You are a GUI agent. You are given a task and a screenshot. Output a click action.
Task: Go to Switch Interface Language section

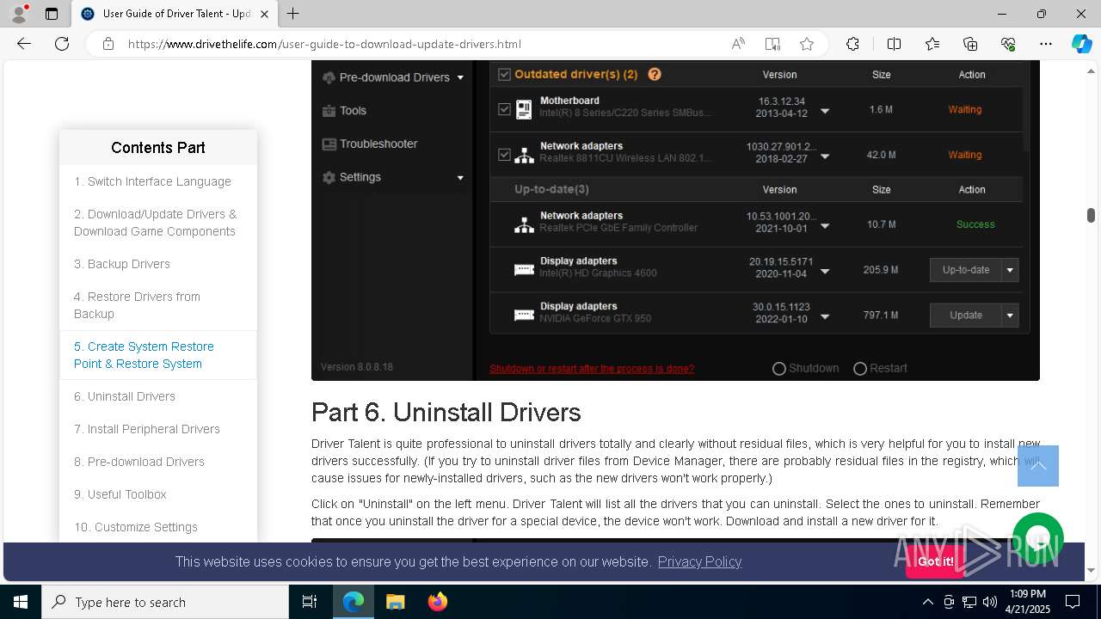pos(152,181)
